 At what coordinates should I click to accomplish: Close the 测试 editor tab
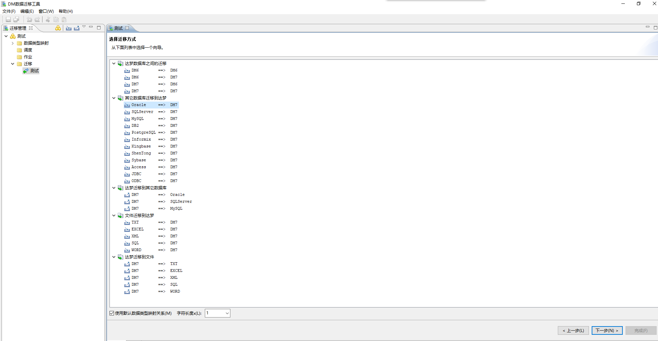127,28
